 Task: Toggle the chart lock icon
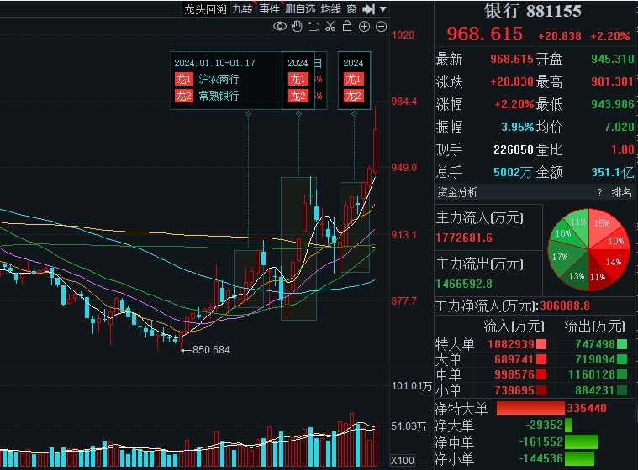(x=347, y=26)
